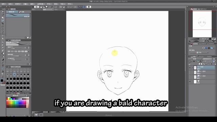Show the hidden second layer via eye cell
Screen dimensions: 217x122
(x=190, y=72)
